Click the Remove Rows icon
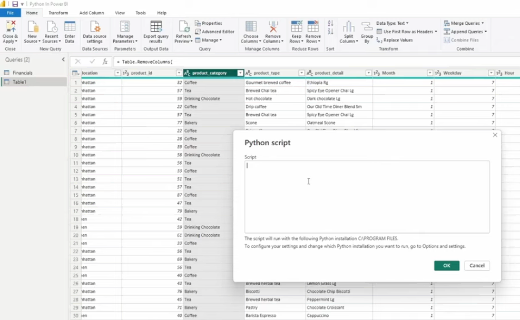The width and height of the screenshot is (520, 320). pos(313,26)
